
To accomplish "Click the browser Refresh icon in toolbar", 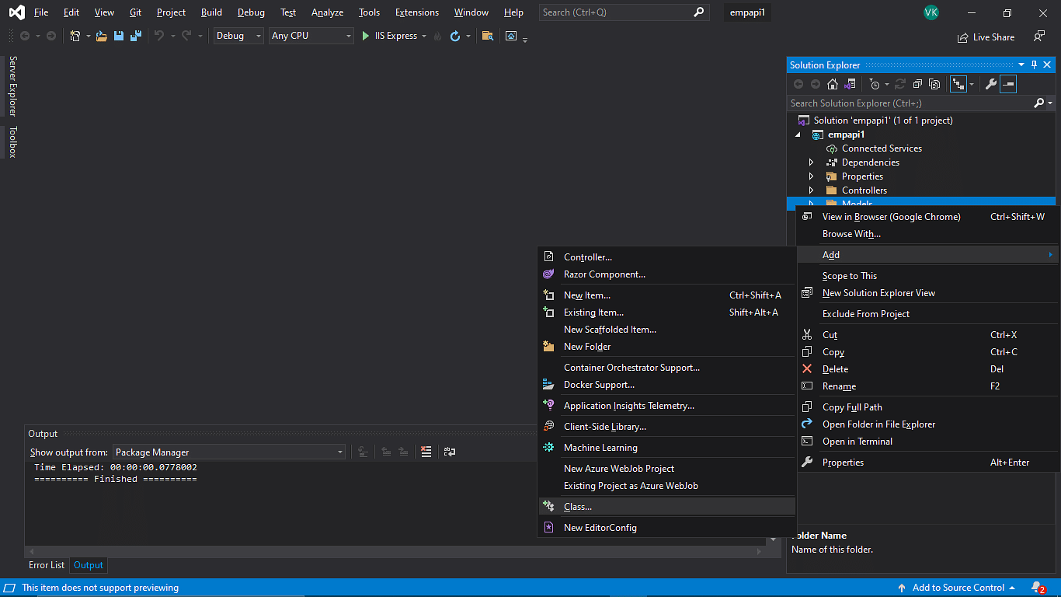I will tap(455, 36).
